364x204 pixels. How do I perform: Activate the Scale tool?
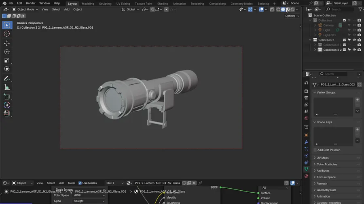7,60
